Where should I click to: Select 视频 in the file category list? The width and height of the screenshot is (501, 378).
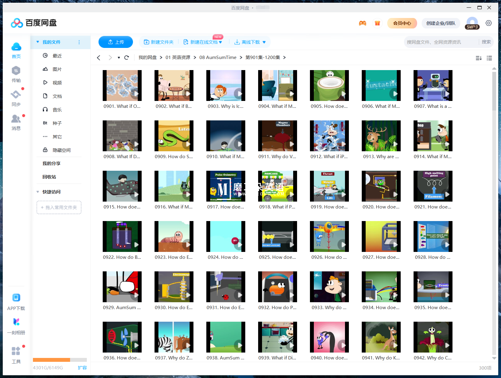tap(57, 83)
